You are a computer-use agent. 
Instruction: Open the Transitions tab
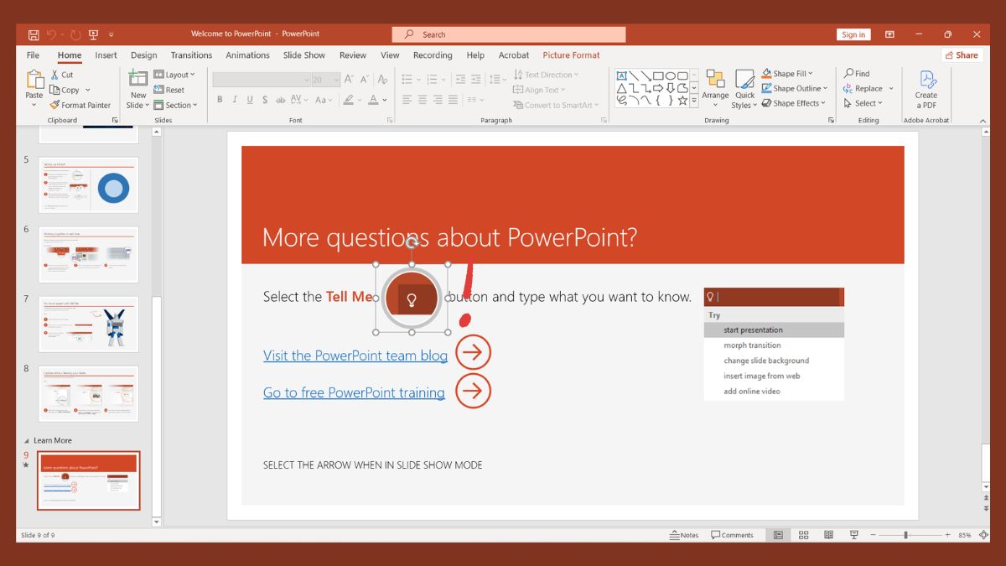pos(191,55)
